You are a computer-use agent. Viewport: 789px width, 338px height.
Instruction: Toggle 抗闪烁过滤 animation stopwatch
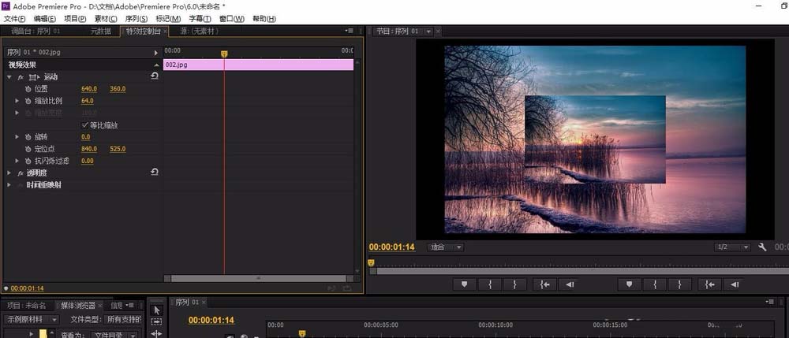28,162
